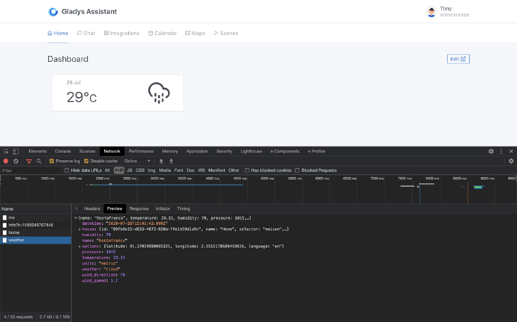Select the info?t=1595948767446 request

pos(36,226)
